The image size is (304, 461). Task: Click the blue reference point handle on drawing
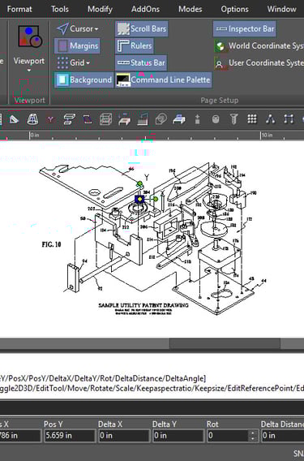[x=139, y=200]
